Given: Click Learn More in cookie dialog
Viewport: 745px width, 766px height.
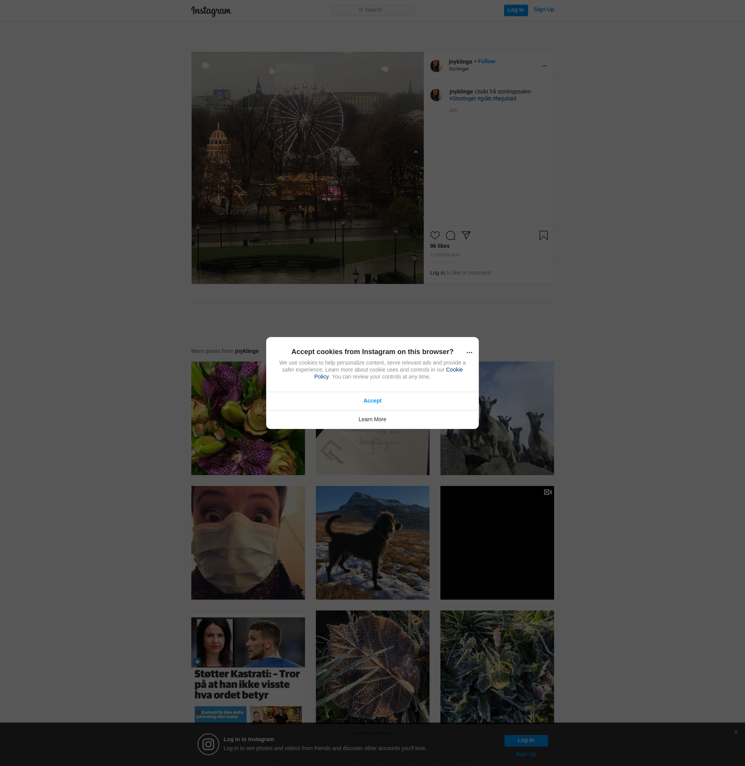Looking at the screenshot, I should [372, 419].
